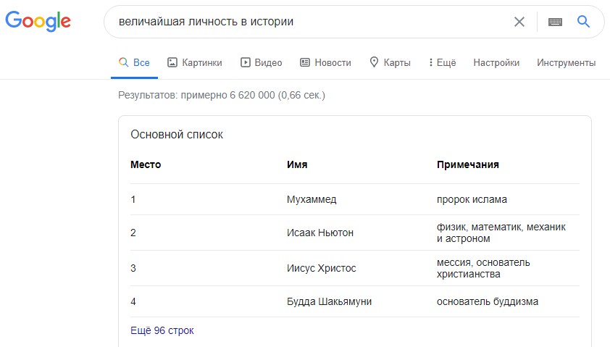Viewport: 610px width, 347px height.
Task: Click the 'Место' column header
Action: 146,164
